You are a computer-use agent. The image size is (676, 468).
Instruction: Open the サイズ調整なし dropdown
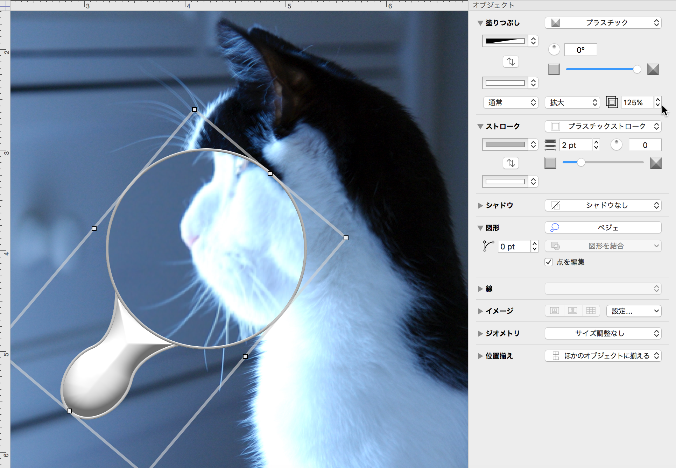(603, 333)
